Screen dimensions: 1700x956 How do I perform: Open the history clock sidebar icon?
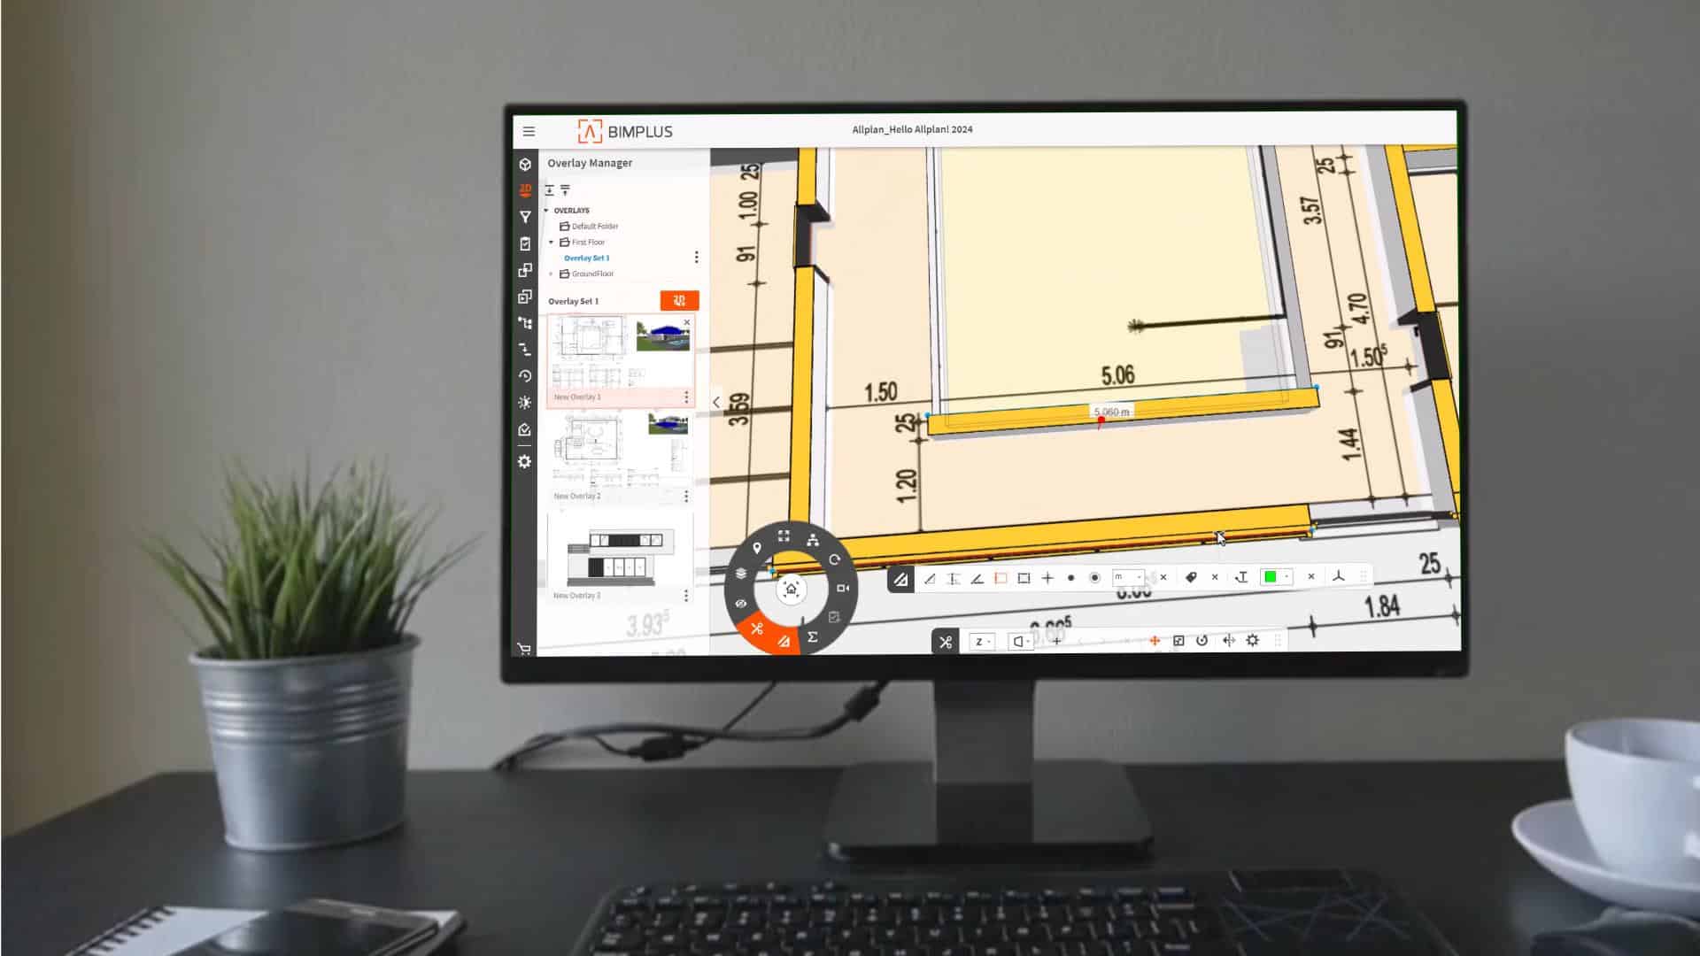pos(525,376)
